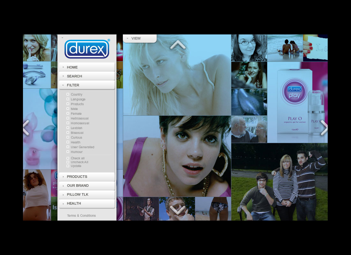The image size is (351, 255).
Task: Toggle the Bisexual filter checkbox
Action: (68, 132)
